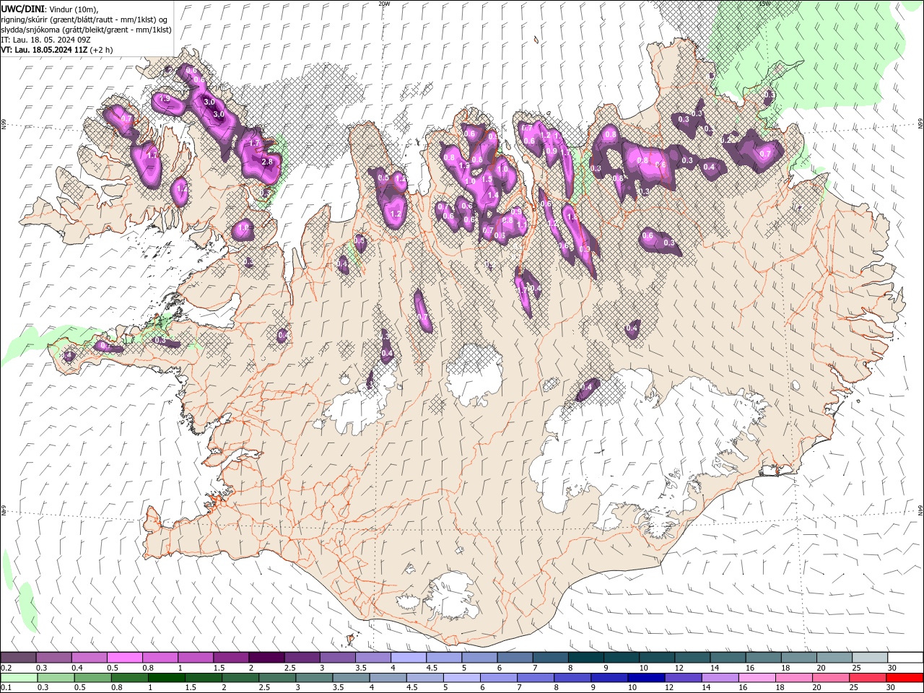Image resolution: width=924 pixels, height=693 pixels.
Task: Click the '15W' longitude label
Action: (x=764, y=3)
